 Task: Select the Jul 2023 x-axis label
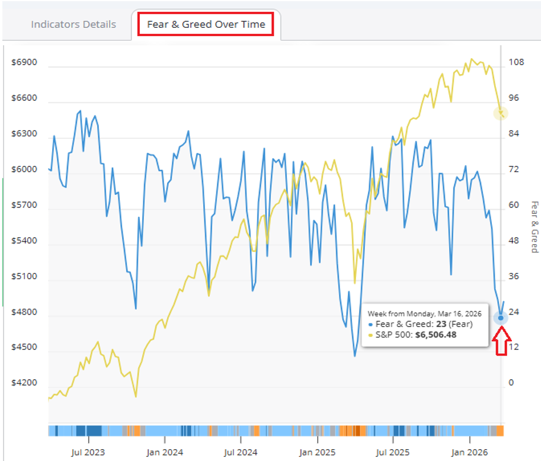point(88,452)
